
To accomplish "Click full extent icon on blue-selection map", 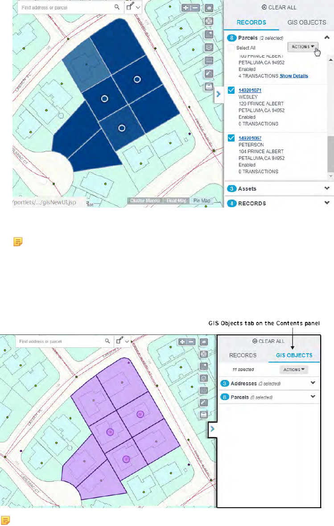I will coord(209,8).
